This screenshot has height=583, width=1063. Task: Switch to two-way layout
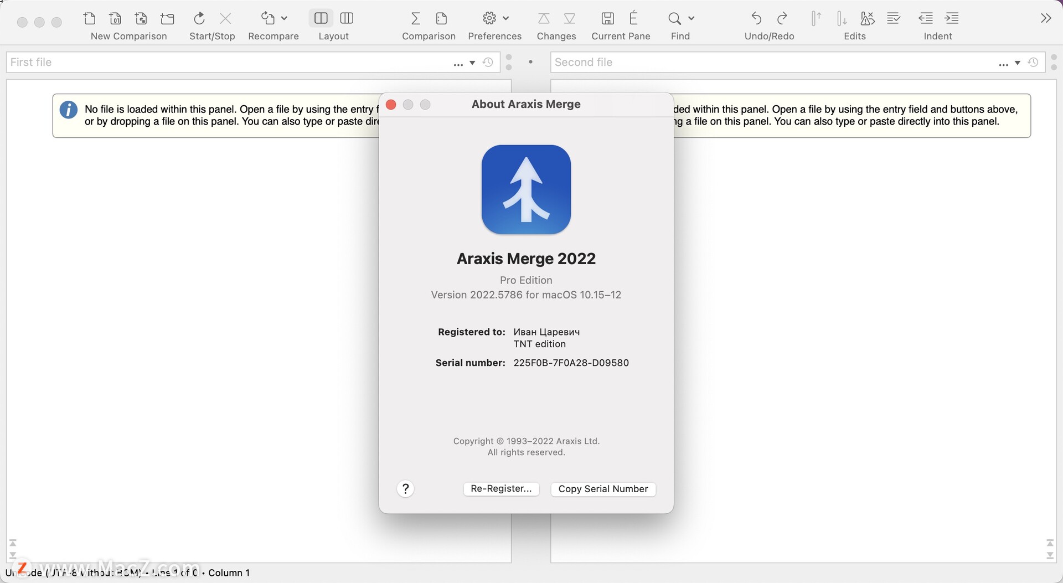coord(321,18)
